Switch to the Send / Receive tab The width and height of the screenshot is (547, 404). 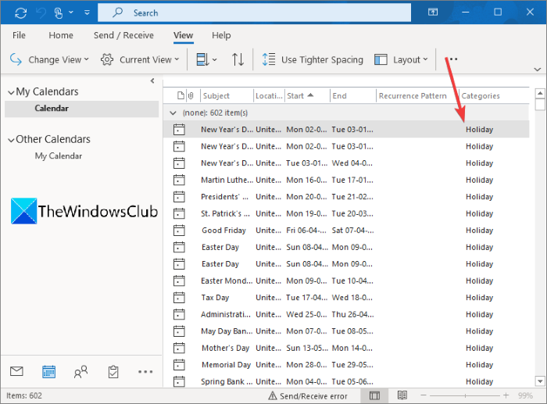[123, 35]
